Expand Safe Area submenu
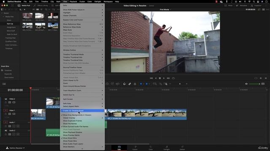Image resolution: width=270 pixels, height=151 pixels. tap(82, 104)
